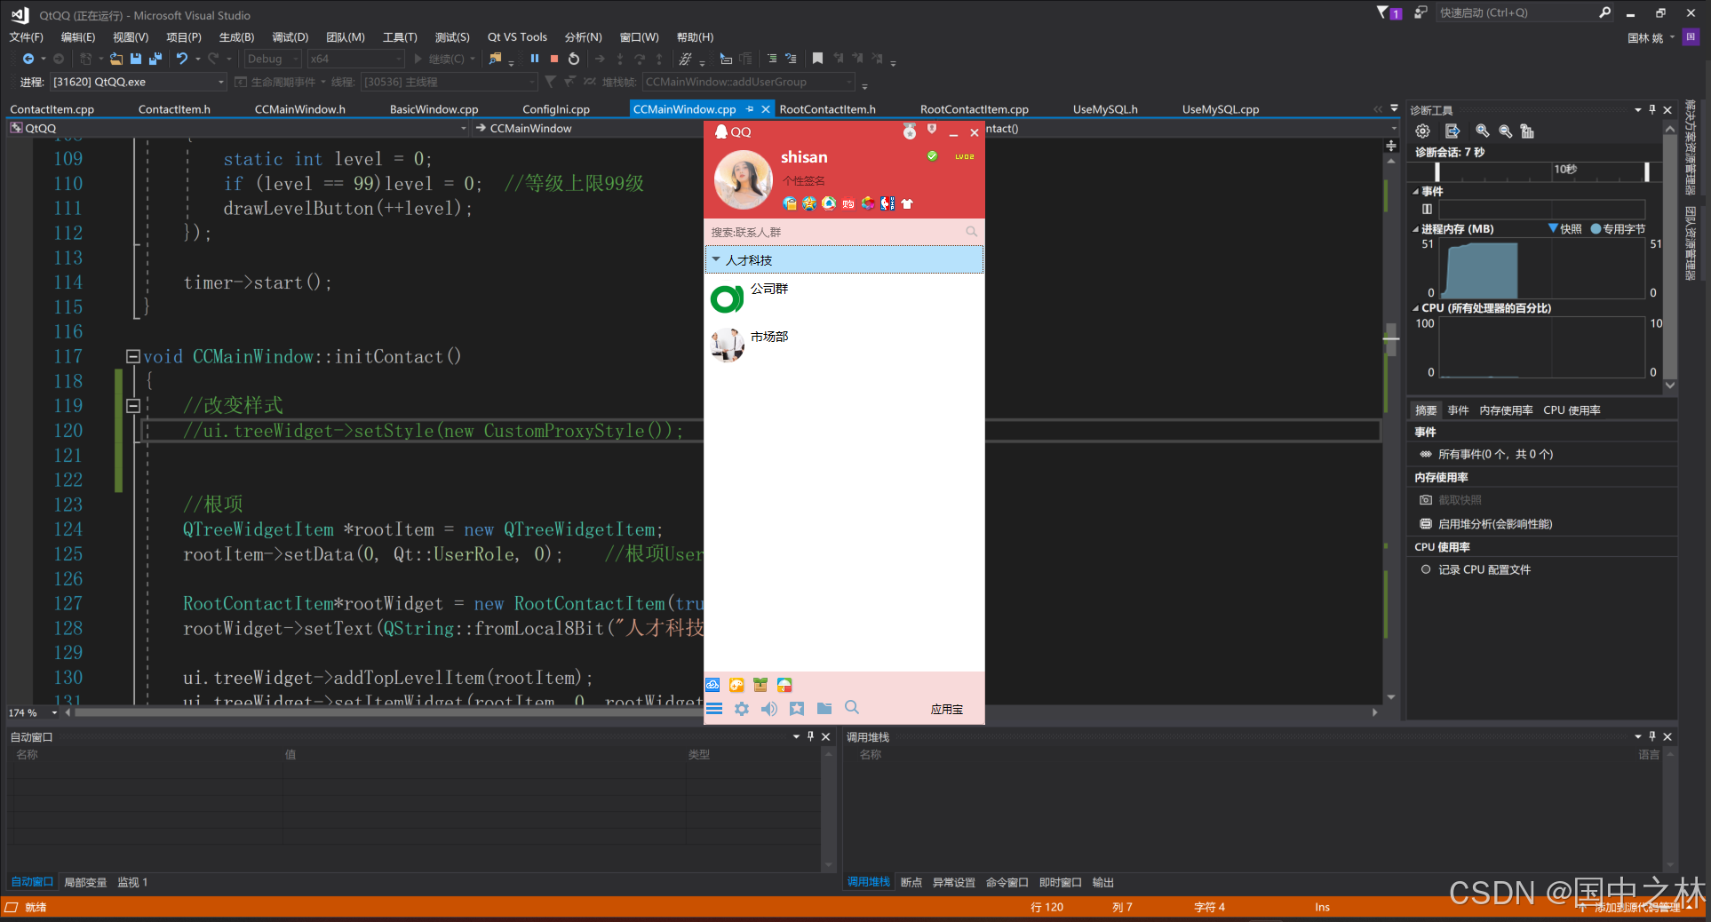Click the white T-shirt skin icon in QQ

907,203
